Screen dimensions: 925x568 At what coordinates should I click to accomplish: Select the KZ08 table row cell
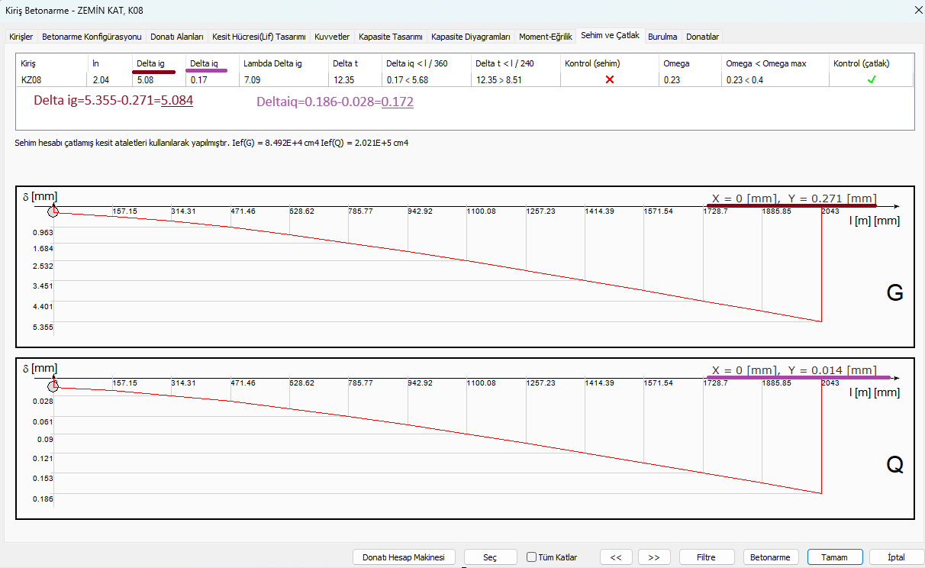point(32,79)
